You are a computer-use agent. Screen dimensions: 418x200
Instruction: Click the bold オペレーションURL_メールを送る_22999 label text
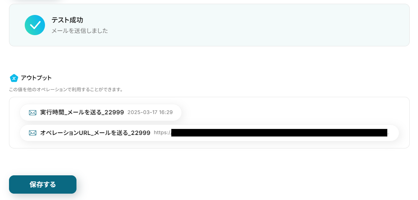95,133
